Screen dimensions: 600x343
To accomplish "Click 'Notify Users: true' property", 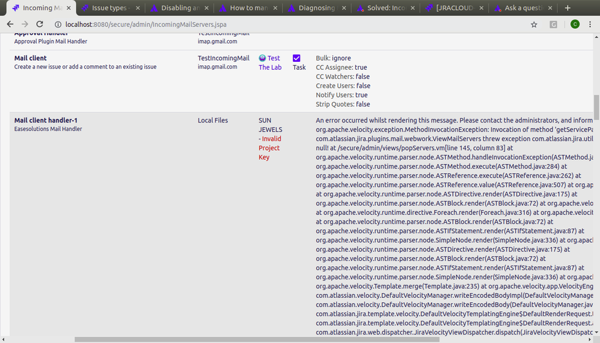I will click(x=341, y=95).
